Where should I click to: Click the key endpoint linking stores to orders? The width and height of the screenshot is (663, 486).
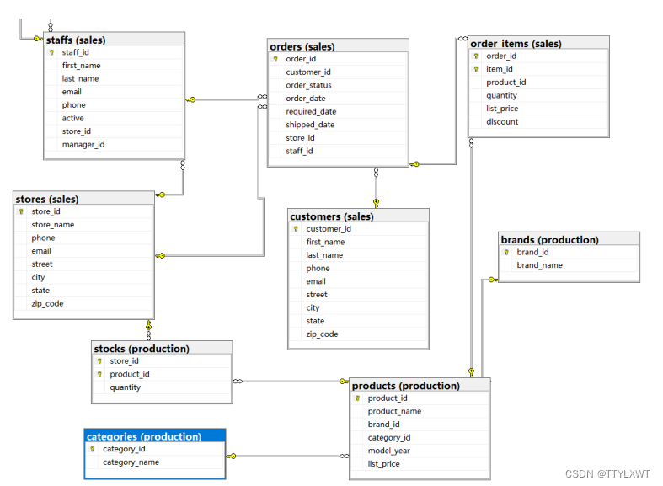coord(160,256)
